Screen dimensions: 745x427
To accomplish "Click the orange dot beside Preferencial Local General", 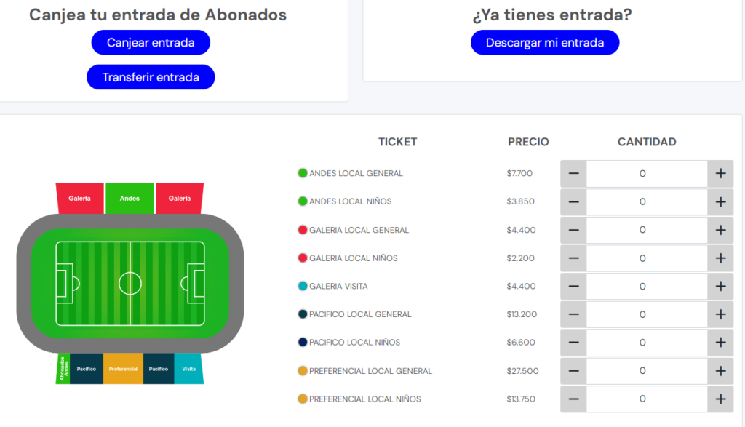I will click(x=302, y=371).
